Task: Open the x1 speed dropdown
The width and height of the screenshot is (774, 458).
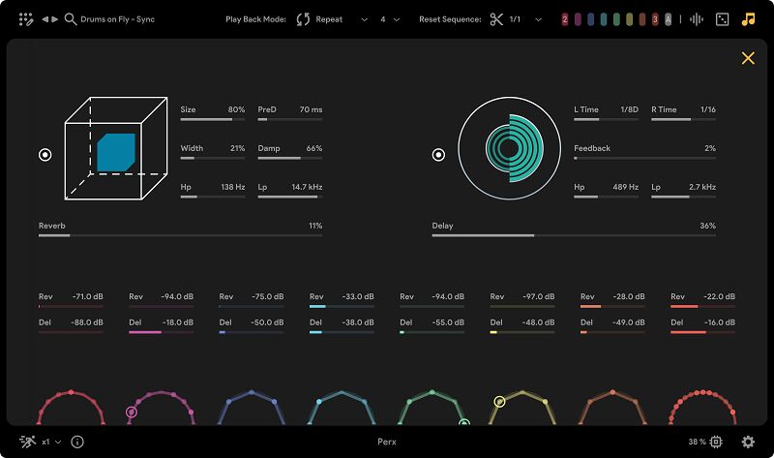Action: (x=51, y=442)
